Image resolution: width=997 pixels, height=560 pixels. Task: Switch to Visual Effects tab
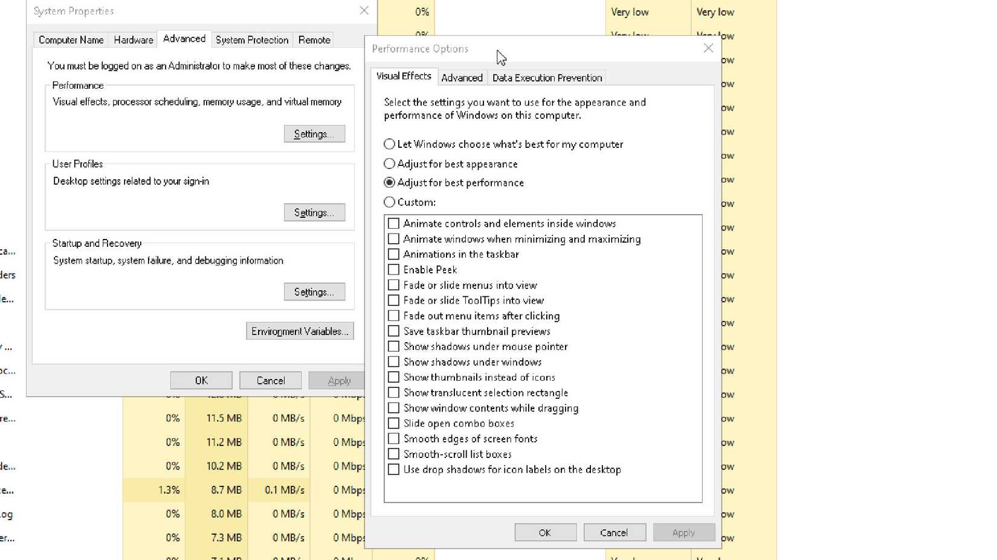(x=404, y=76)
